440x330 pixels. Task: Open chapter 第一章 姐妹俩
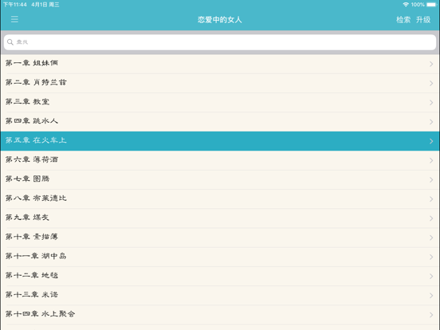pos(220,64)
